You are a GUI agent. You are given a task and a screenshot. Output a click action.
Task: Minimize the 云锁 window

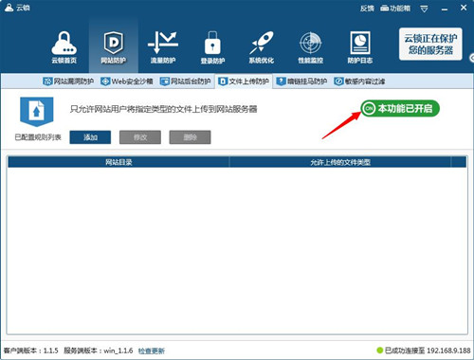[445, 9]
